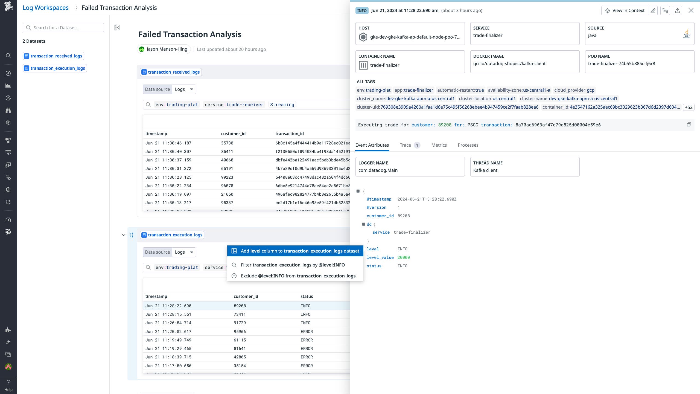Image resolution: width=700 pixels, height=394 pixels.
Task: Click the Java cup icon on the SOURCE card
Action: coord(687,34)
